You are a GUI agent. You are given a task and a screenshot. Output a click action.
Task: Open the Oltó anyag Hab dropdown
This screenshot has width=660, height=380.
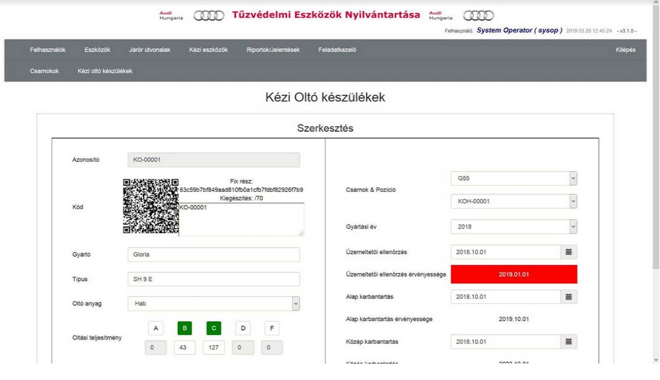point(213,304)
